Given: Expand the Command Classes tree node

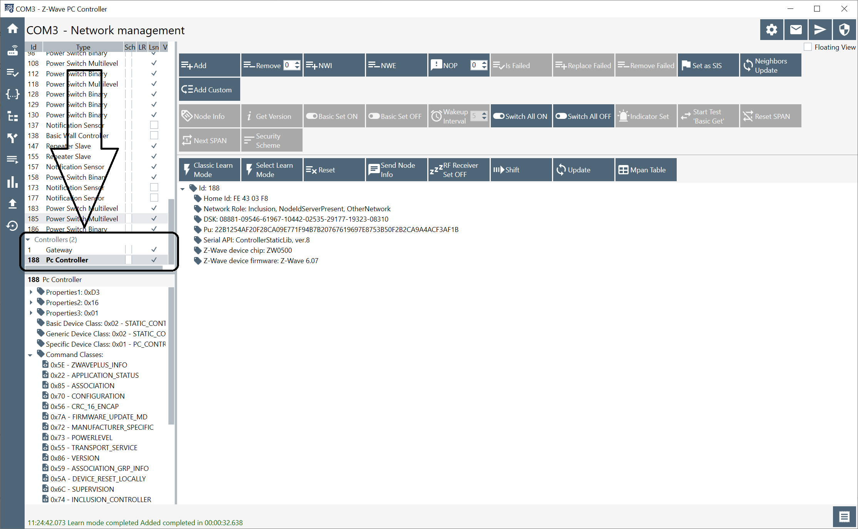Looking at the screenshot, I should pyautogui.click(x=30, y=354).
